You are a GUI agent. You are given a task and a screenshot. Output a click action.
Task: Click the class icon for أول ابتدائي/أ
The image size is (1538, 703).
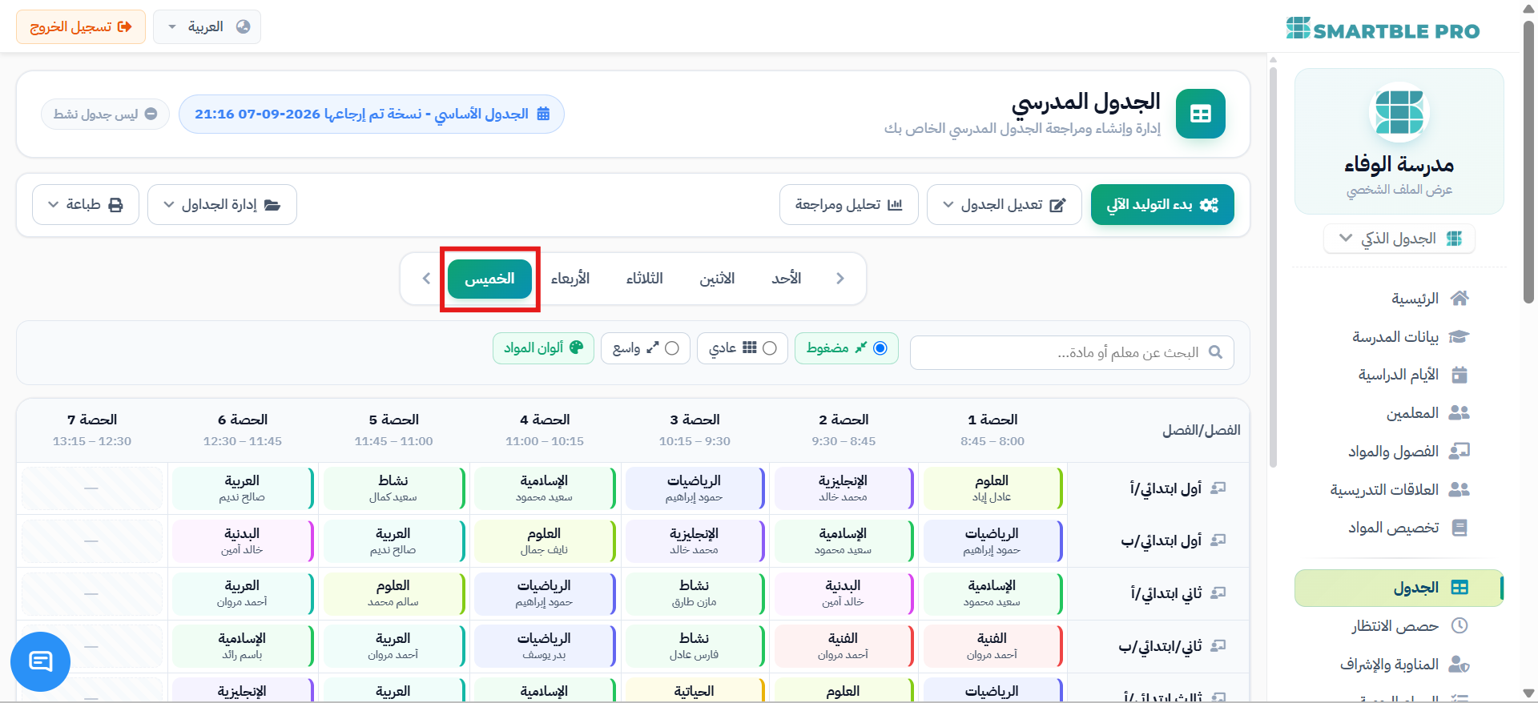(x=1218, y=488)
